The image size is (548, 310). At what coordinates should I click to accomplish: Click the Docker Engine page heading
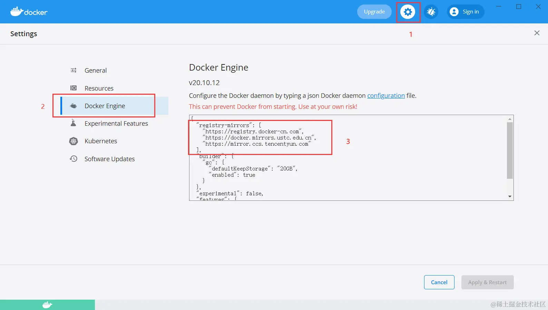pos(219,68)
